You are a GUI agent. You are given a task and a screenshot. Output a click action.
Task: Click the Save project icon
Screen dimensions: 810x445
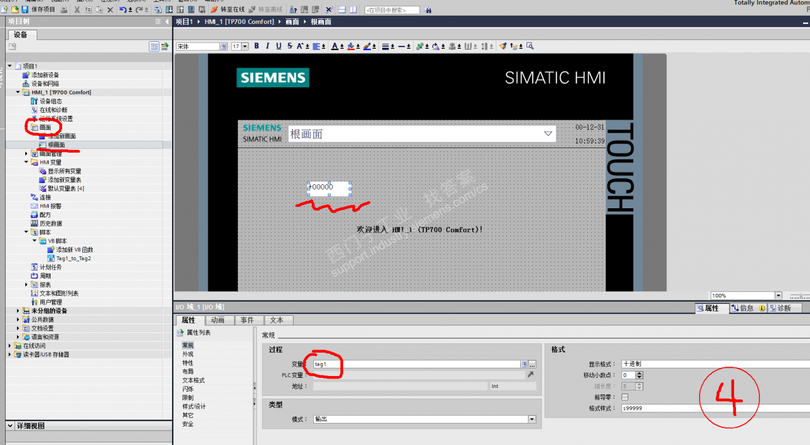click(25, 9)
